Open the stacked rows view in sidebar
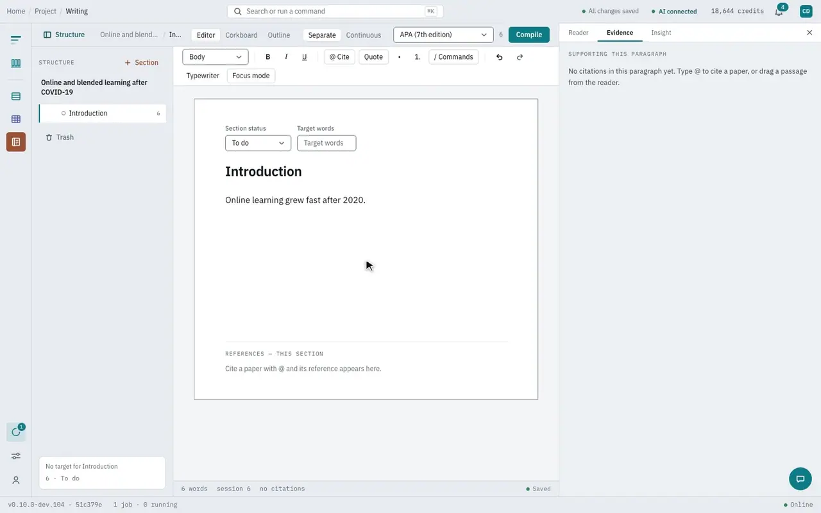Image resolution: width=821 pixels, height=513 pixels. (16, 96)
